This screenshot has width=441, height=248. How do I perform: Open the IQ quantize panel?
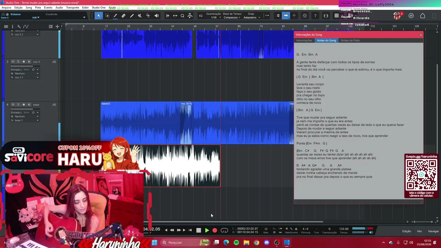click(201, 15)
